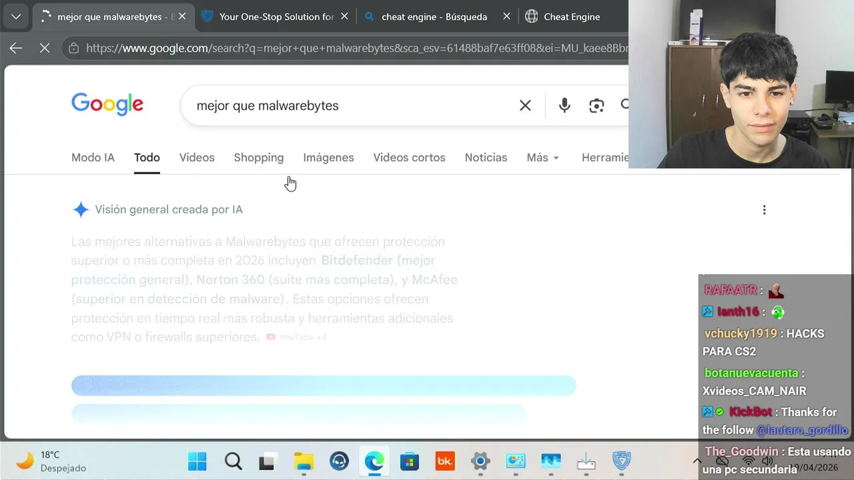854x480 pixels.
Task: Click chat username 'vchucky1919'
Action: [x=741, y=333]
